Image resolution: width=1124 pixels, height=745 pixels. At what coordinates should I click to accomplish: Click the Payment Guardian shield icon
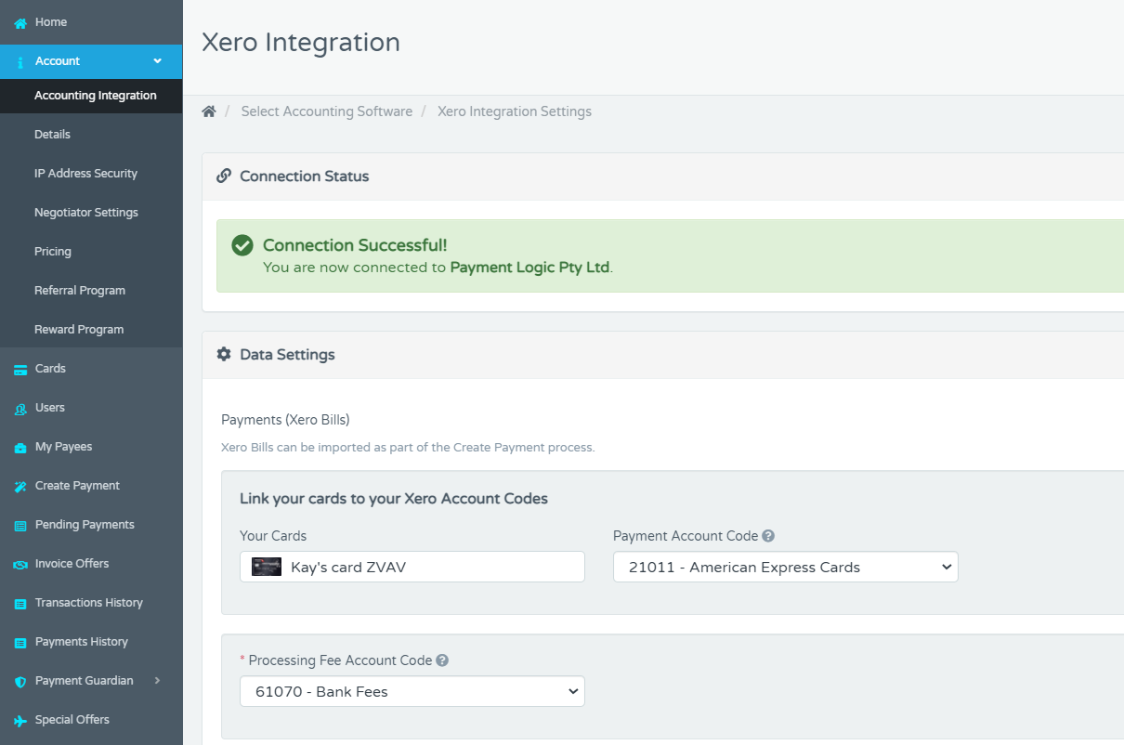20,682
